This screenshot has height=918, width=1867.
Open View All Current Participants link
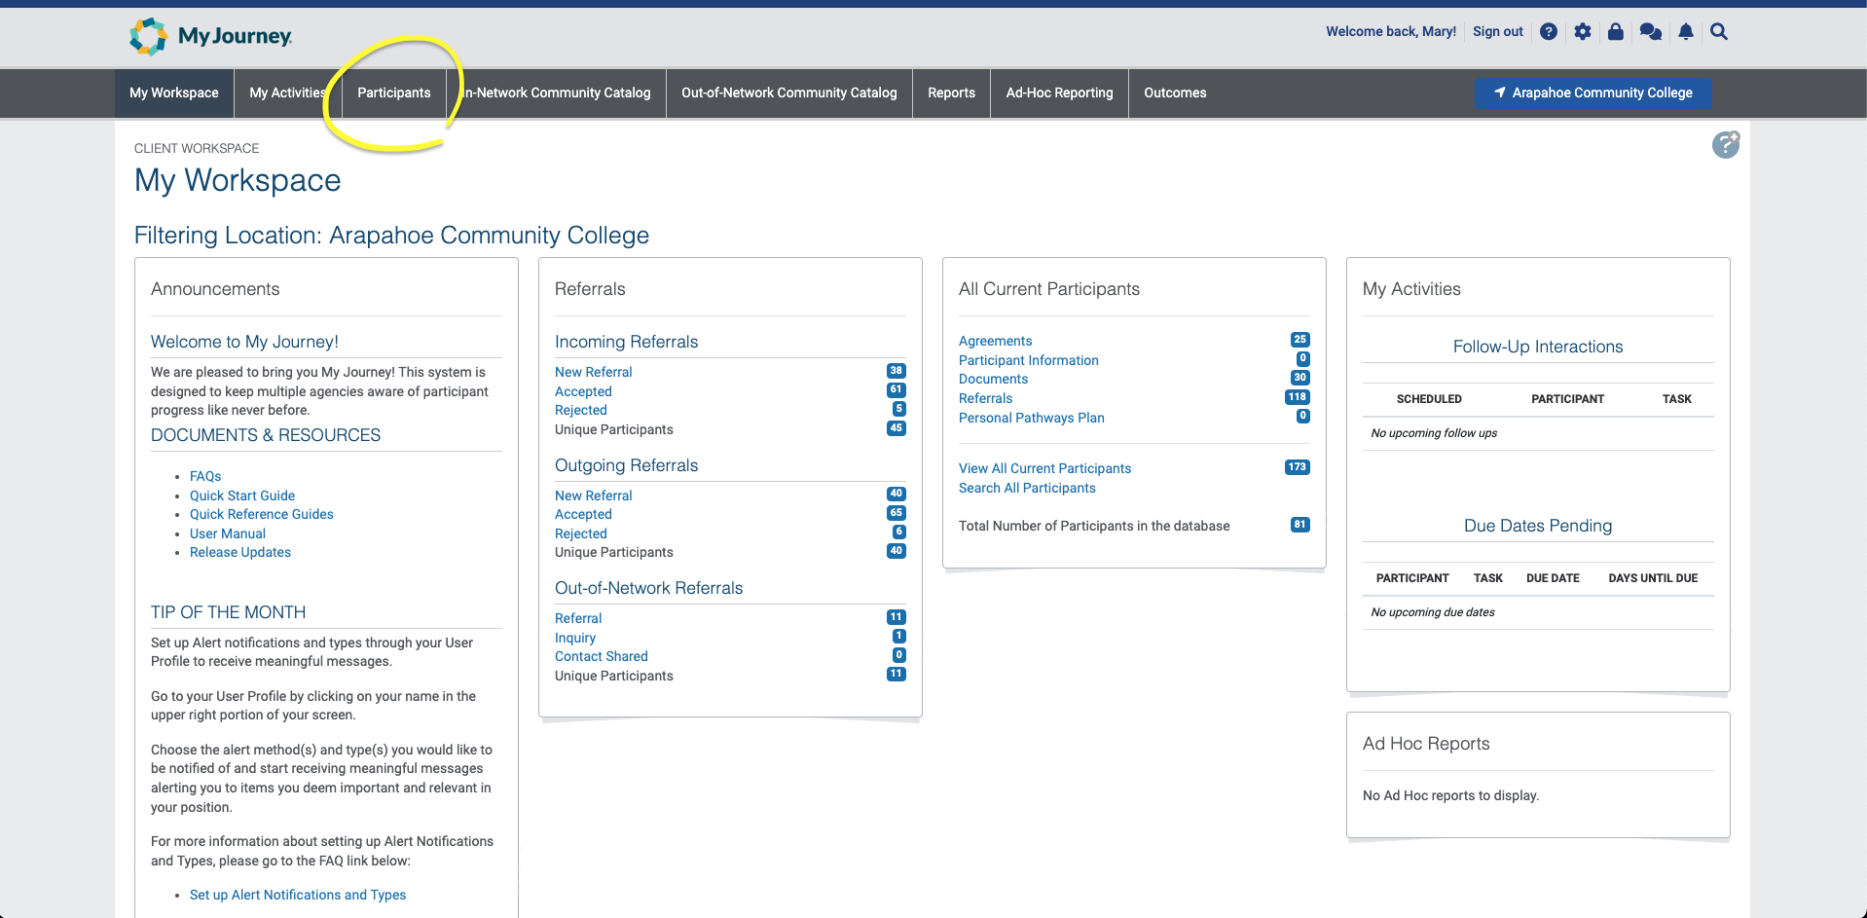[x=1044, y=468]
